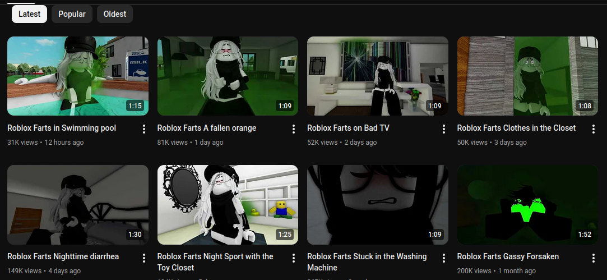Open title link Roblox Farts A fallen orange

tap(206, 128)
